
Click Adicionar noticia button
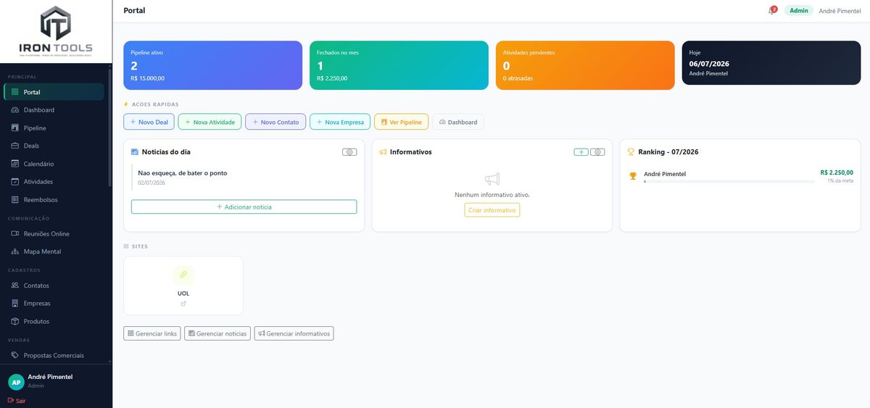(x=244, y=207)
